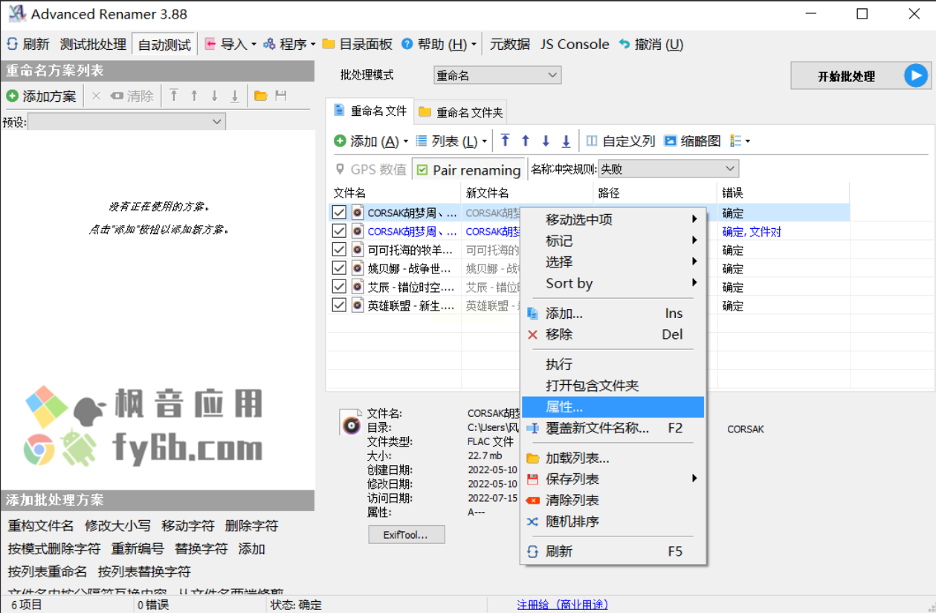
Task: Open the batch mode dropdown showing 重命名
Action: tap(497, 75)
